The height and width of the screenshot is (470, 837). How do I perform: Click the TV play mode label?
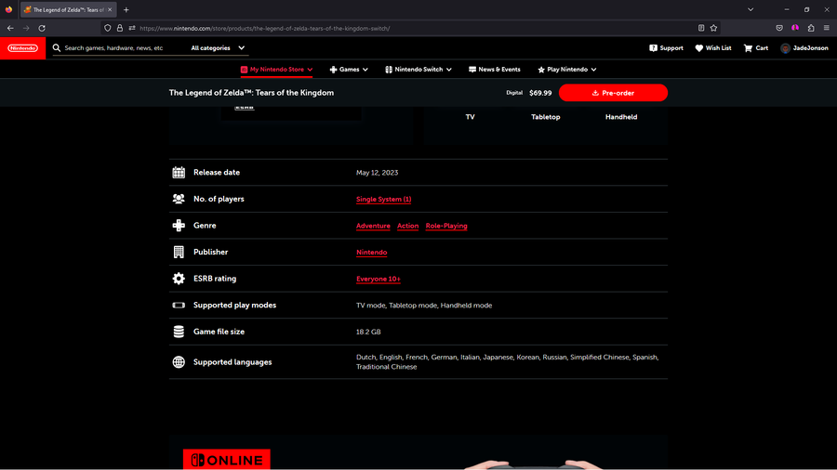coord(470,117)
